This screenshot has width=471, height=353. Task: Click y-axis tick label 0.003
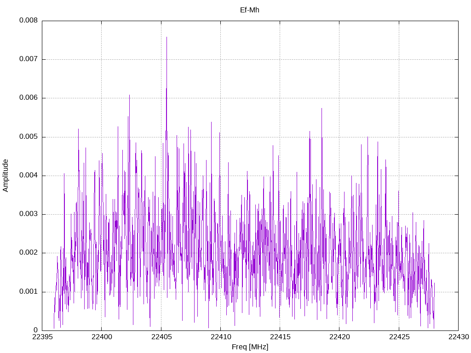coord(29,214)
